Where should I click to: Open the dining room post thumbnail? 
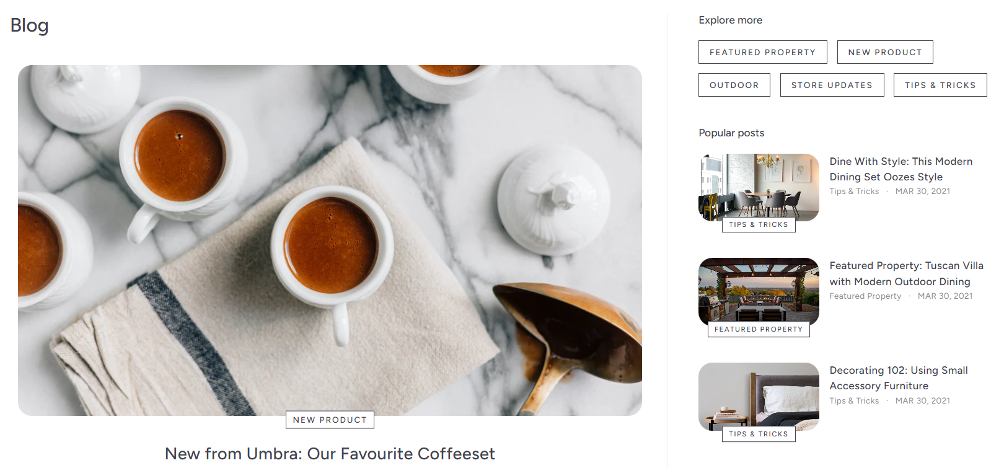pyautogui.click(x=759, y=187)
